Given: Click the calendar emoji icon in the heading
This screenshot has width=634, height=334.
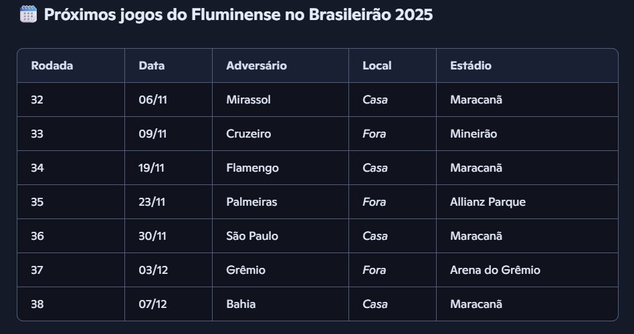Looking at the screenshot, I should point(27,15).
